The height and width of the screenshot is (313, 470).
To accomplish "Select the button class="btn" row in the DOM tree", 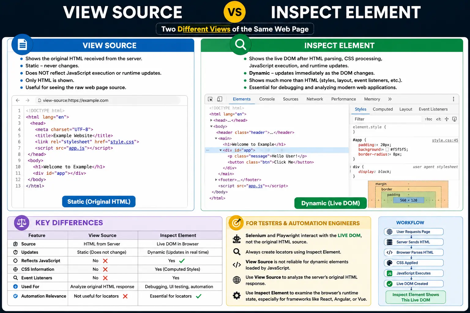I will [x=270, y=162].
